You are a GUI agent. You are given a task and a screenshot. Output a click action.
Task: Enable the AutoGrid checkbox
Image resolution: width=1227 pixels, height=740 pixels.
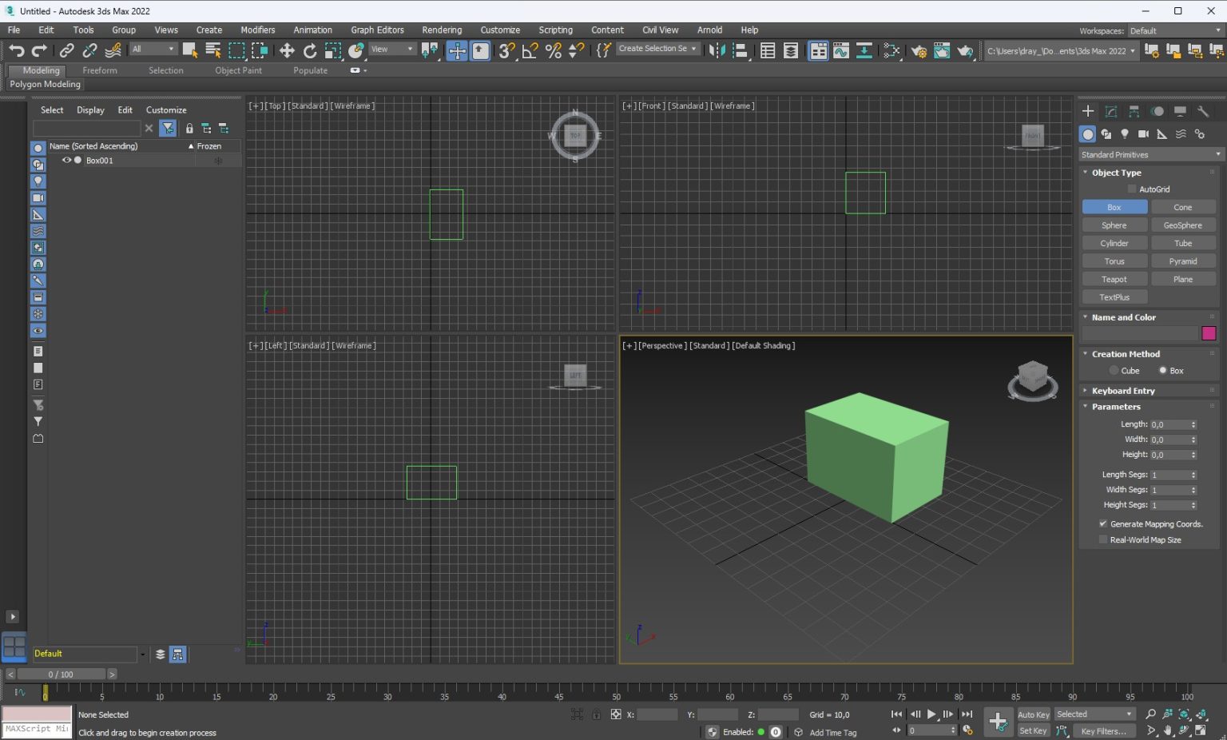click(1132, 189)
